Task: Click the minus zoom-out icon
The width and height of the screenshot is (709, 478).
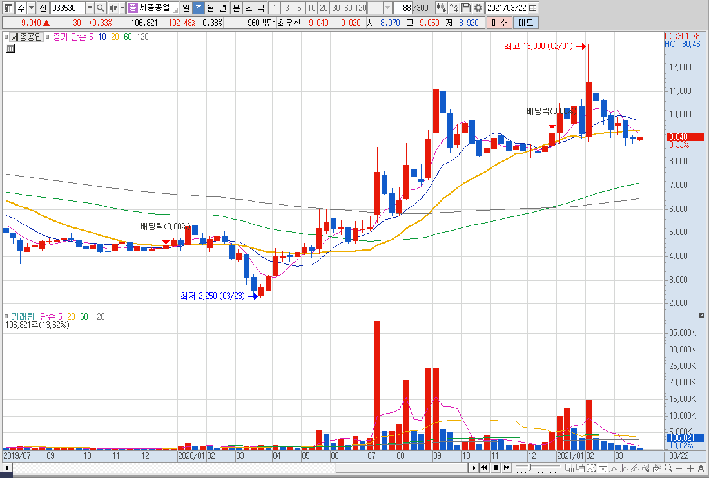Action: point(679,468)
